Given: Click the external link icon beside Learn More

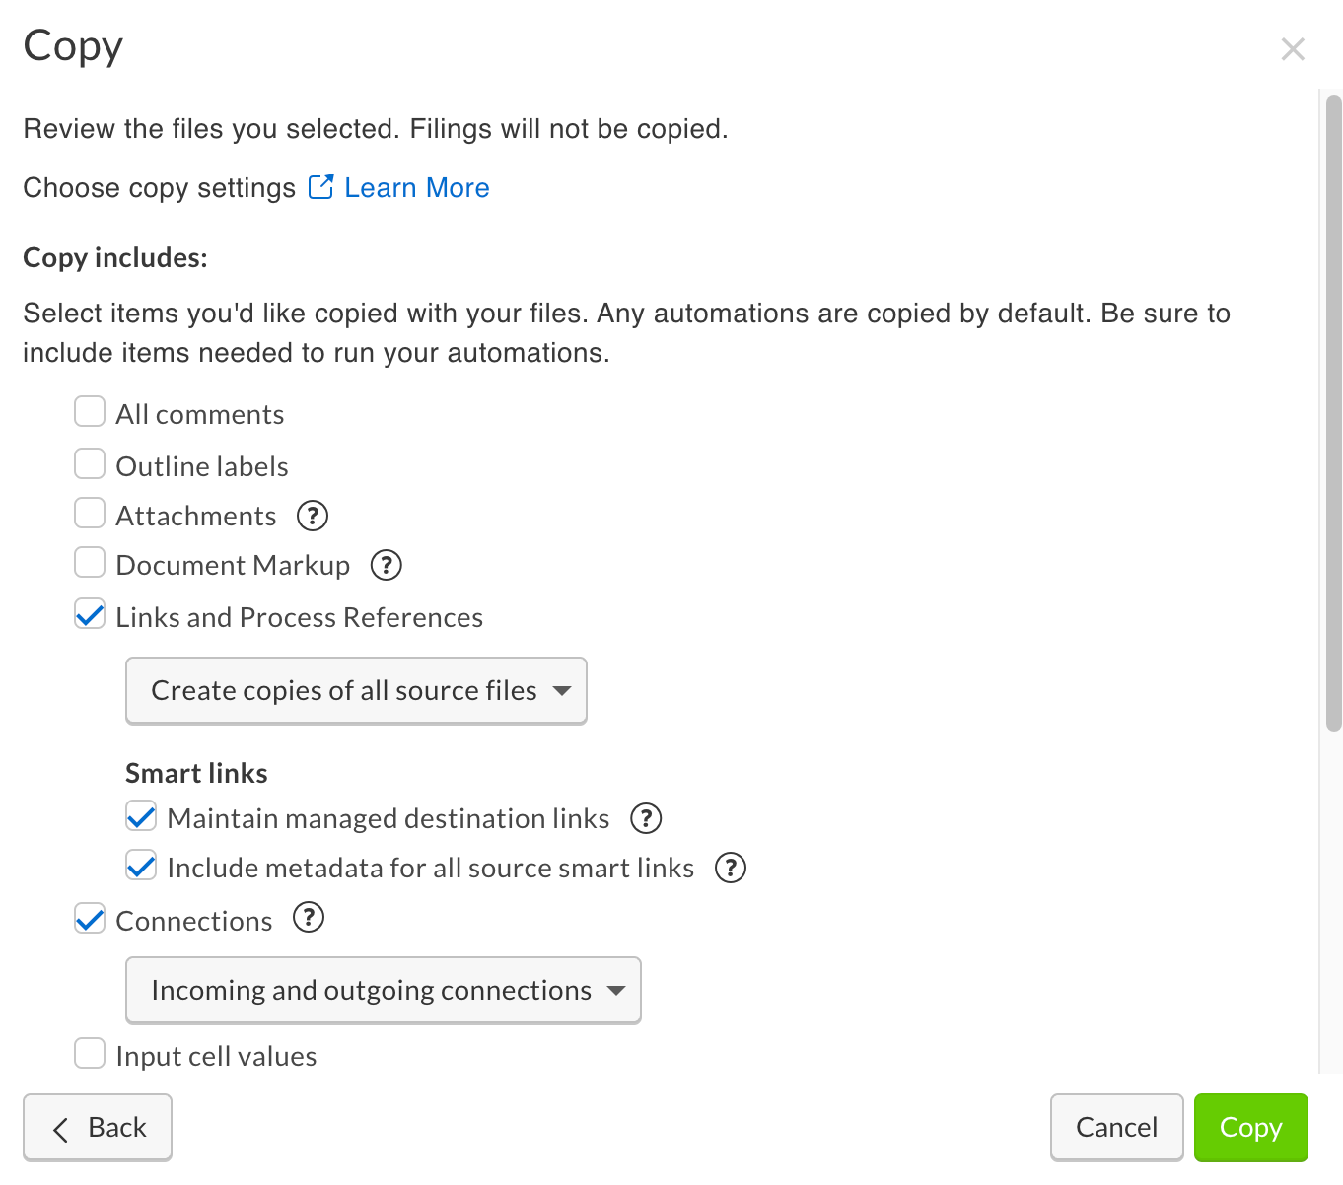Looking at the screenshot, I should 320,187.
